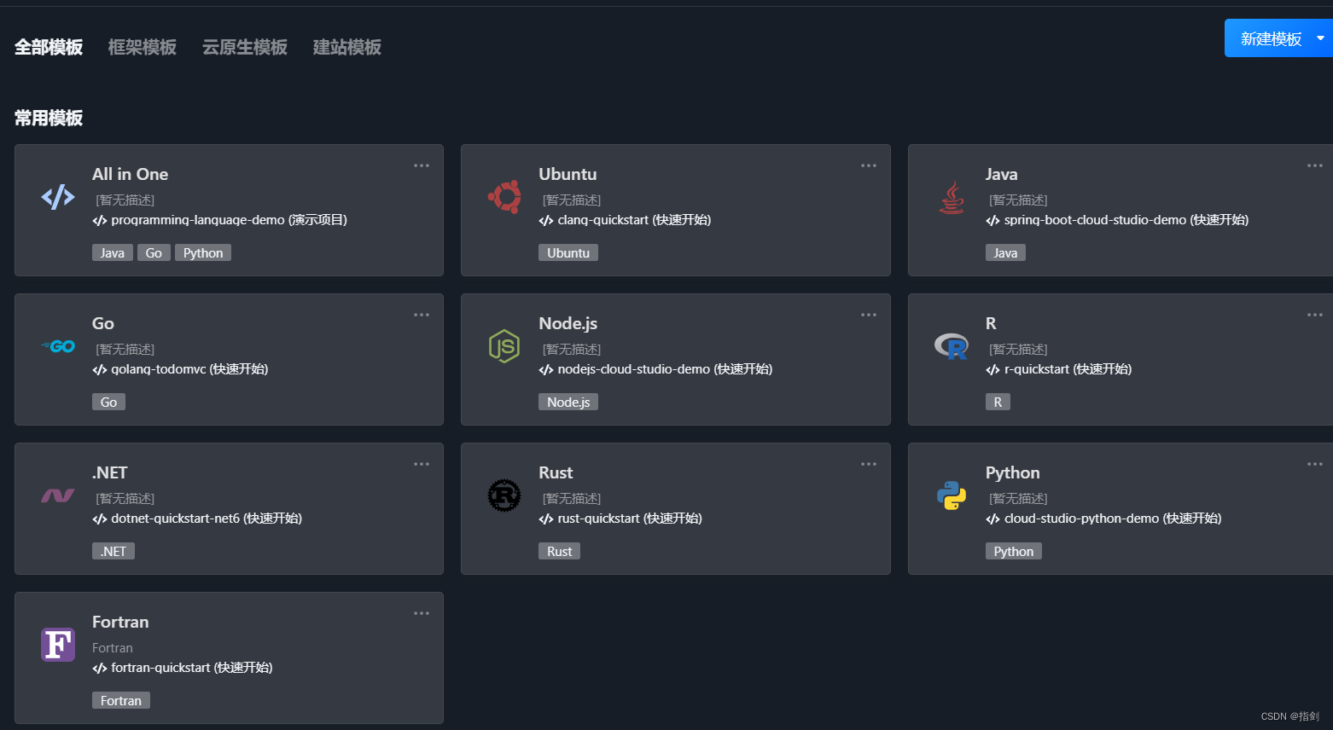Screen dimensions: 1333x730
Task: Select the Ubuntu card title
Action: click(x=568, y=174)
